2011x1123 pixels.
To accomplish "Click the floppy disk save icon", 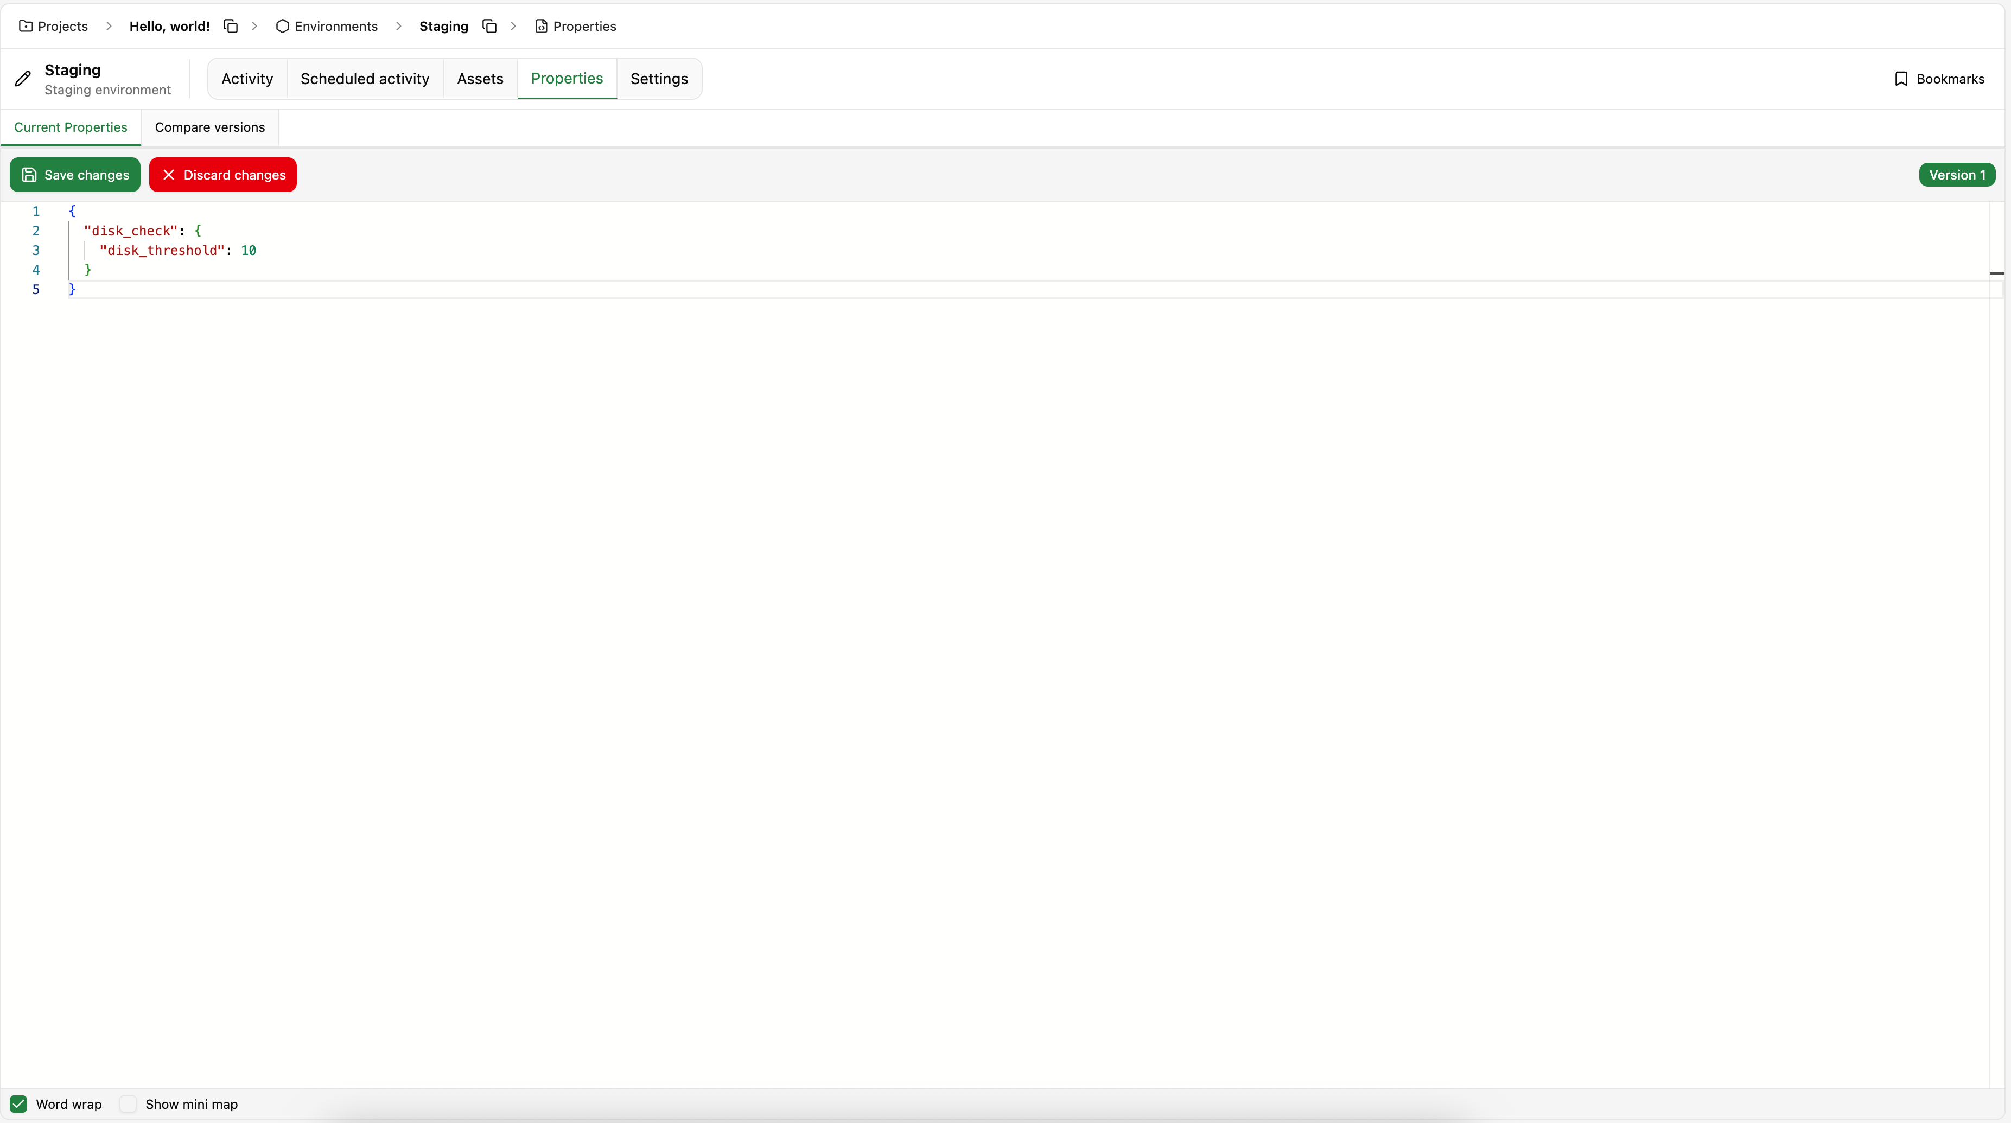I will (29, 175).
